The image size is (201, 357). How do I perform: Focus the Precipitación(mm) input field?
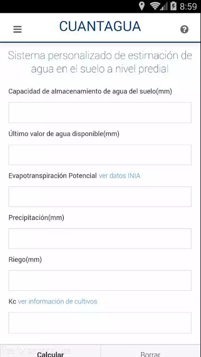coord(100,239)
